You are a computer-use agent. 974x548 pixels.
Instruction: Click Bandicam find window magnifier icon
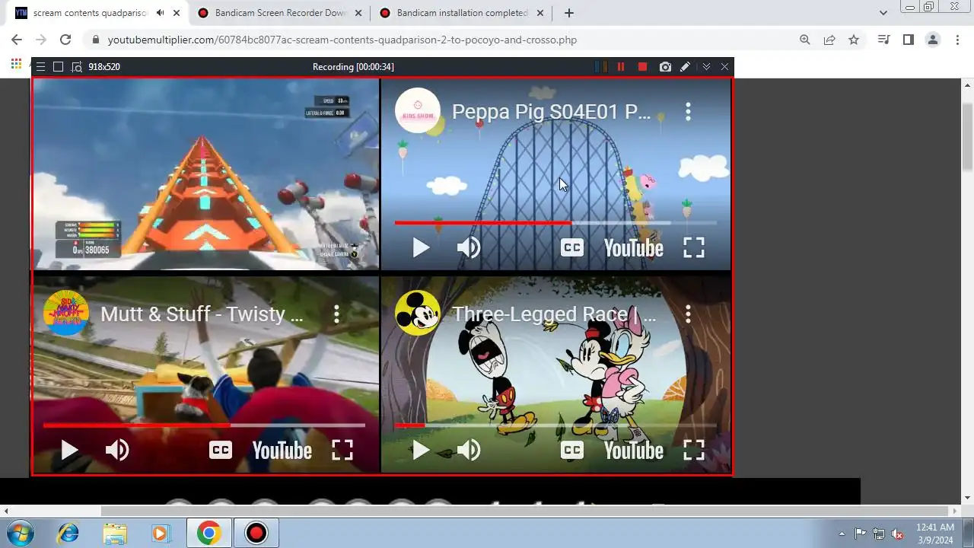pyautogui.click(x=76, y=67)
